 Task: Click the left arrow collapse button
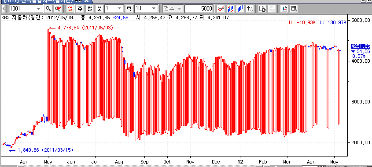pos(4,9)
